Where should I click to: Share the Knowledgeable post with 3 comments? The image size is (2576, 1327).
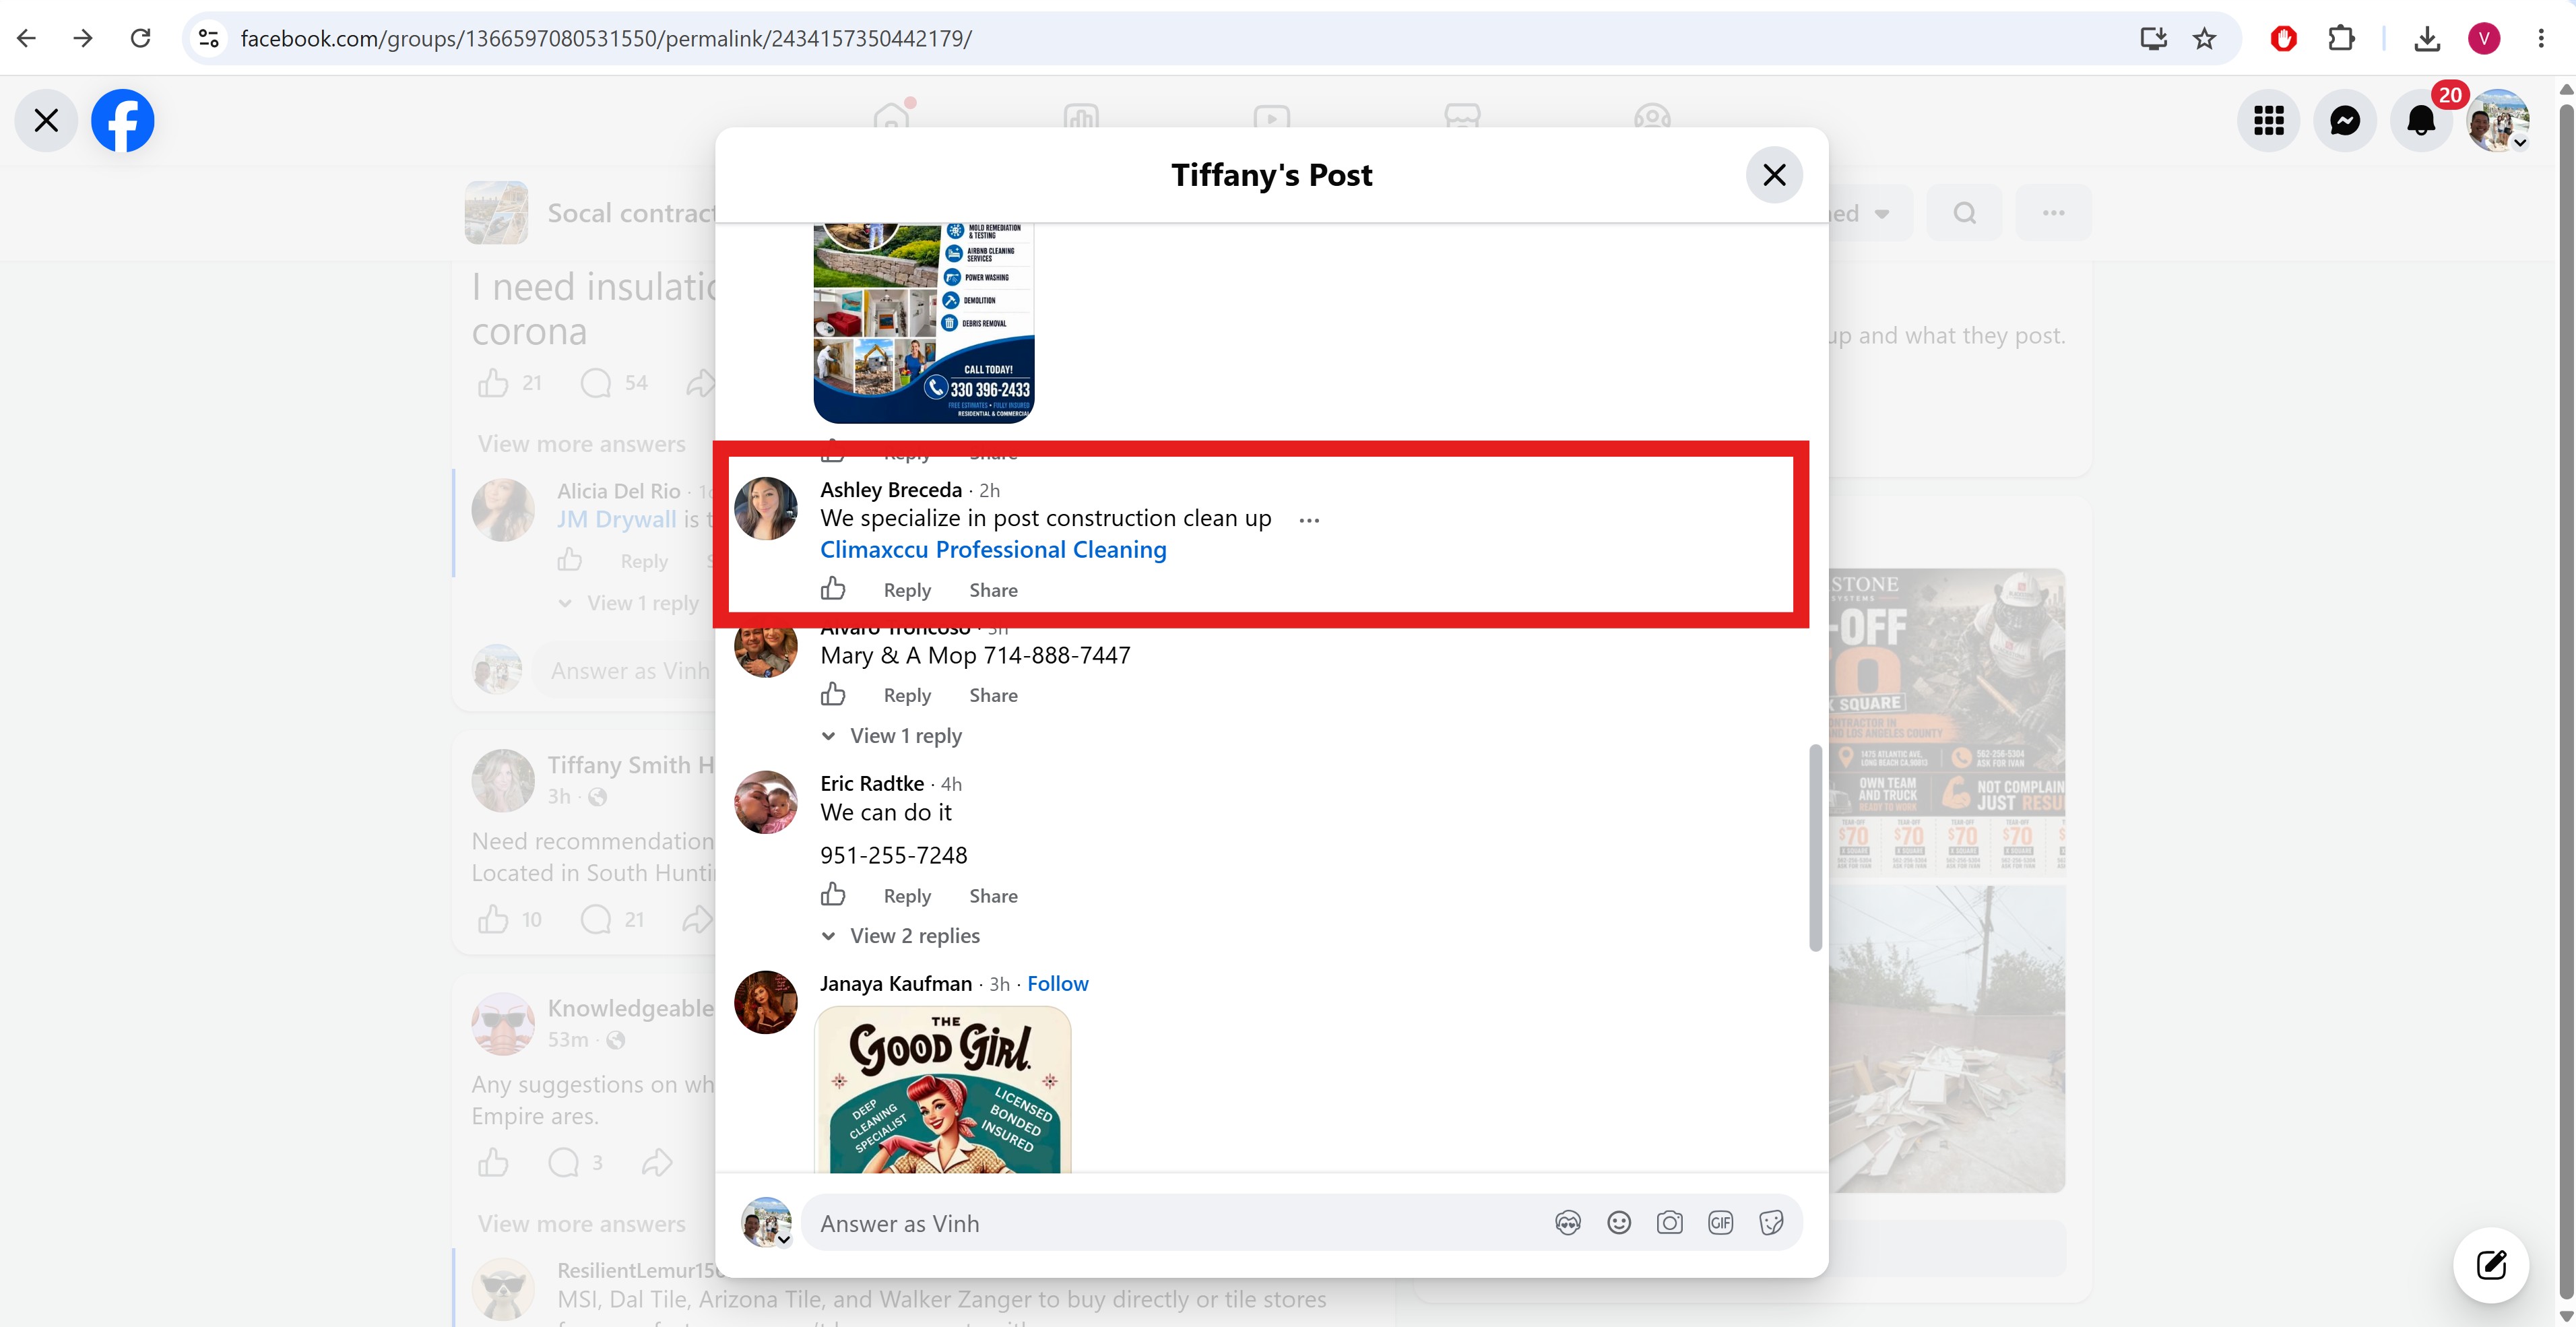(657, 1162)
